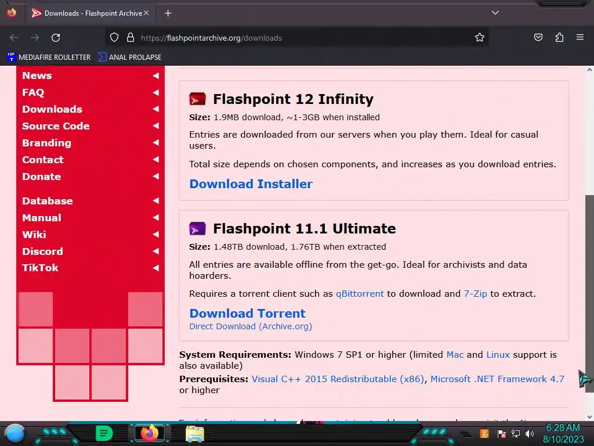594x446 pixels.
Task: Go to News in the sidebar
Action: pos(37,75)
